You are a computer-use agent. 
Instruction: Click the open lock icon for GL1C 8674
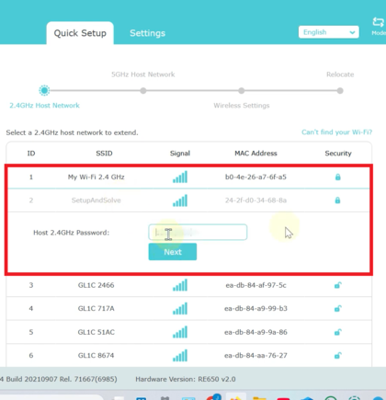coord(337,356)
